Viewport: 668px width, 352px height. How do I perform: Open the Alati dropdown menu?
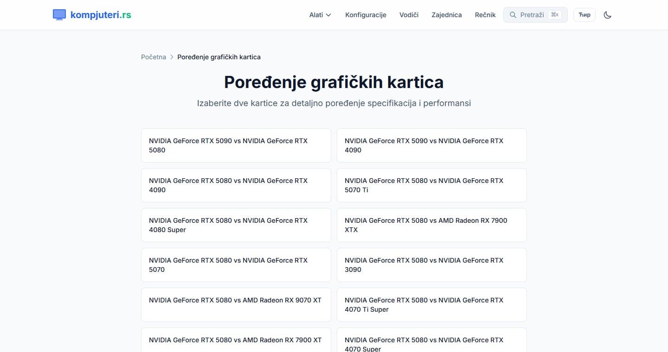[x=320, y=15]
